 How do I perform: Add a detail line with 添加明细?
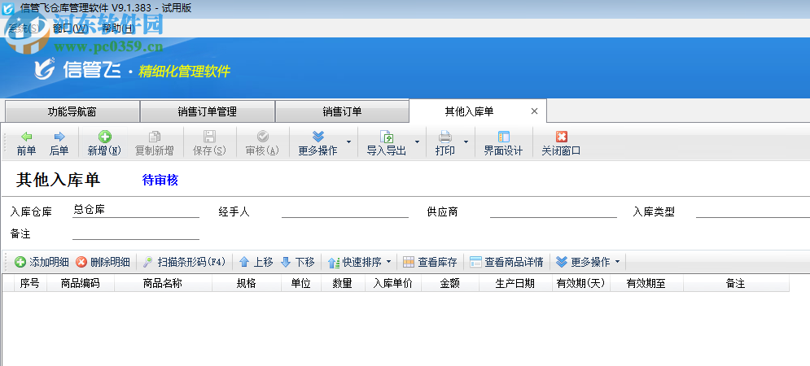(x=42, y=262)
